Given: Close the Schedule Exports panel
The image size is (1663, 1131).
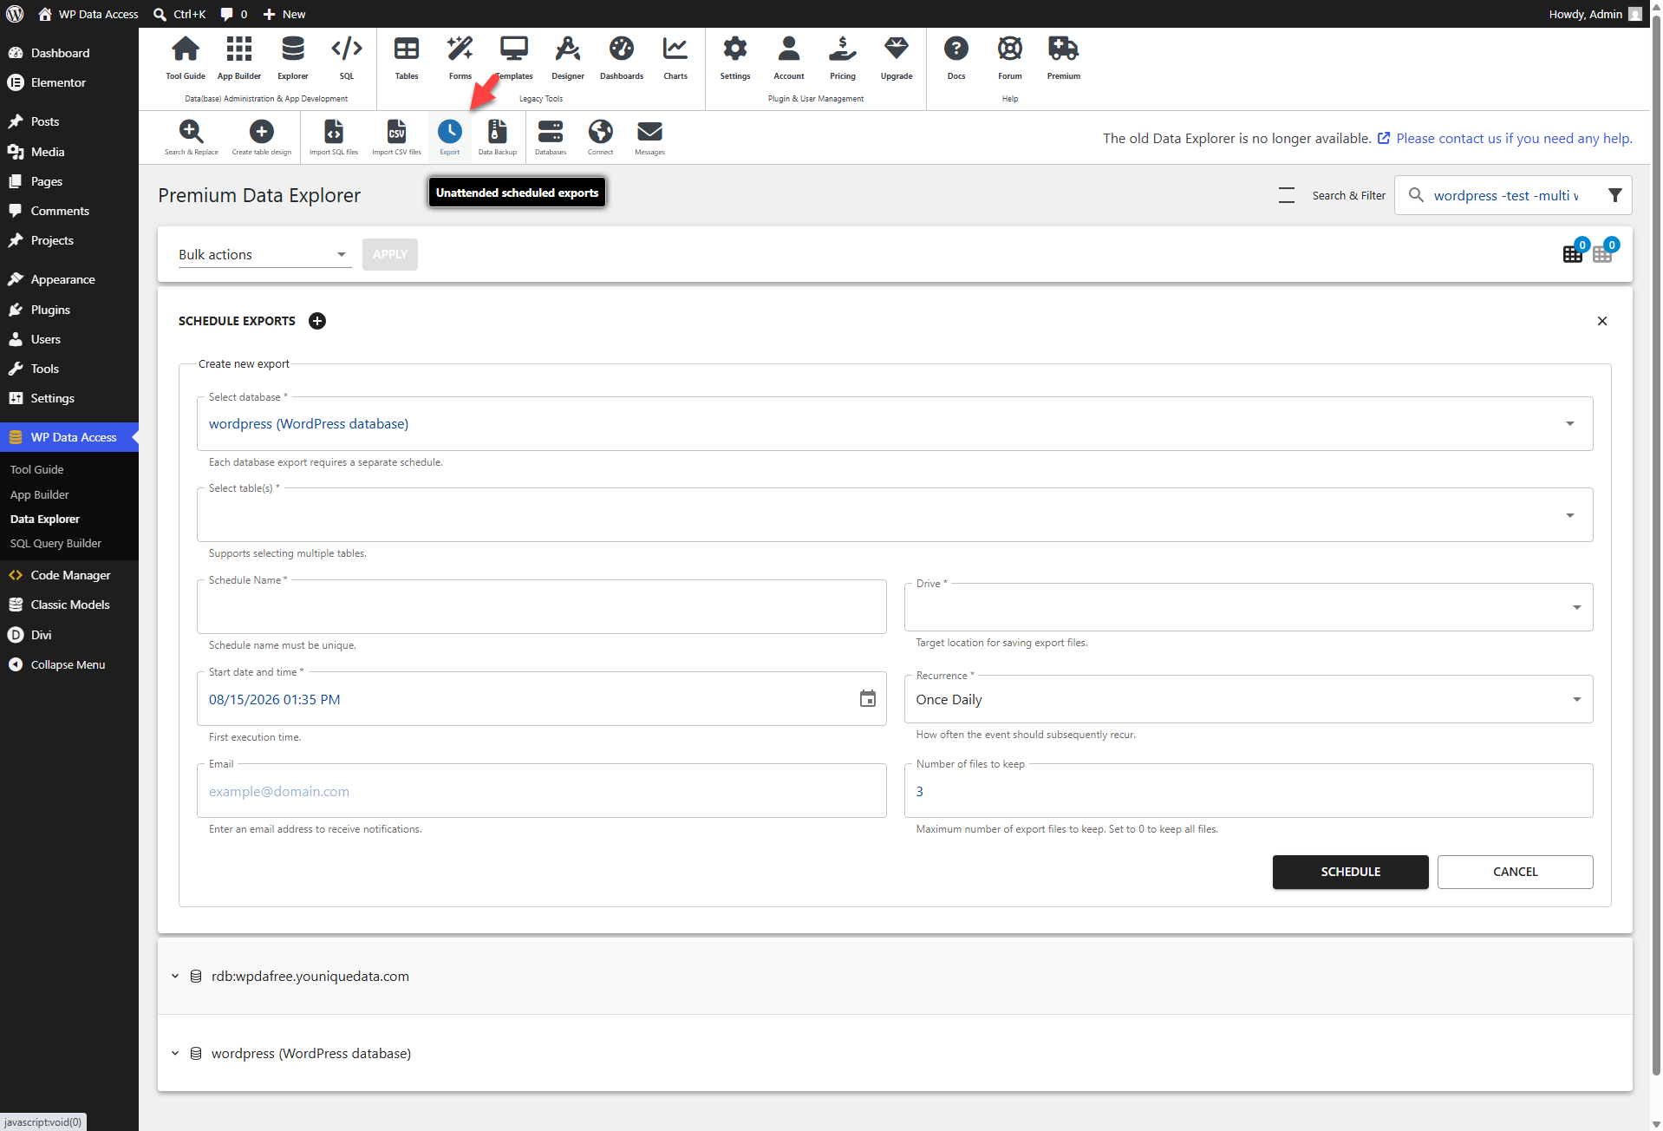Looking at the screenshot, I should (x=1602, y=321).
